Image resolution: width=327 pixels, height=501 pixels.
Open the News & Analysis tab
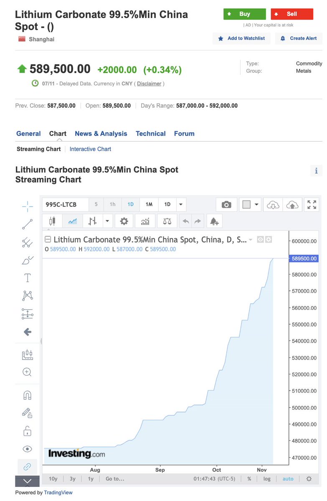coord(101,134)
